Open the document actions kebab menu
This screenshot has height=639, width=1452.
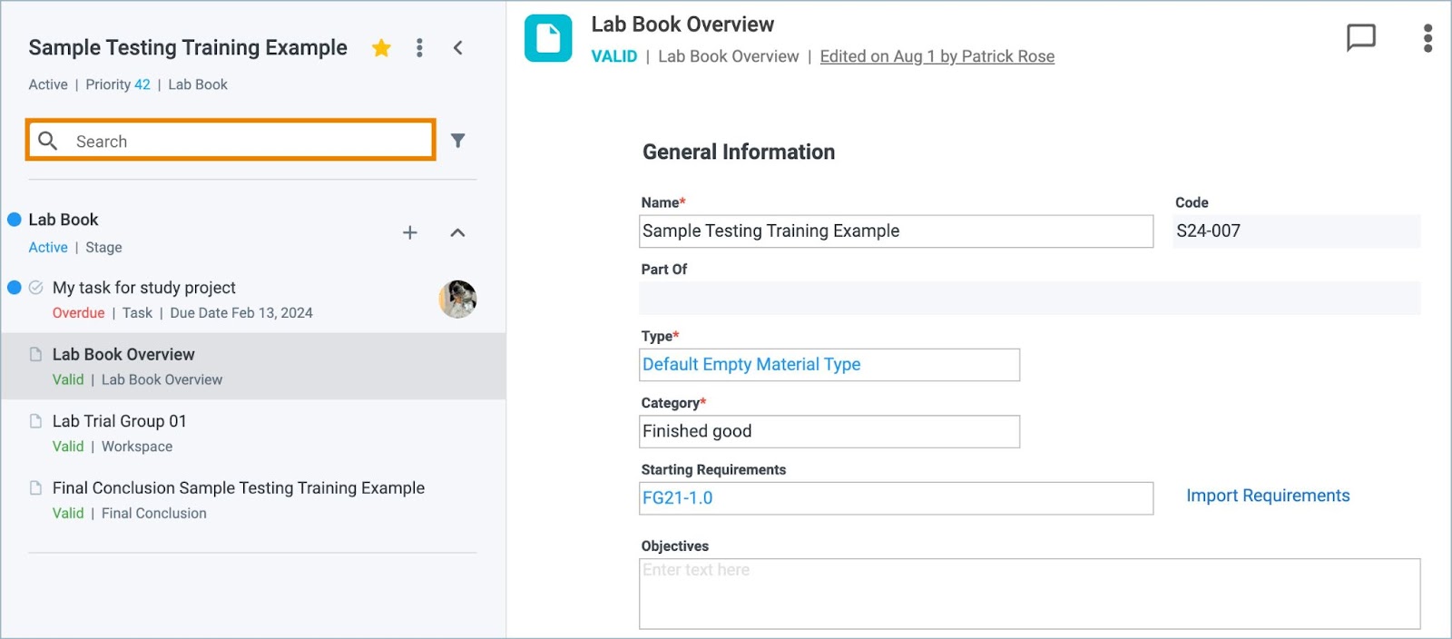coord(1427,38)
